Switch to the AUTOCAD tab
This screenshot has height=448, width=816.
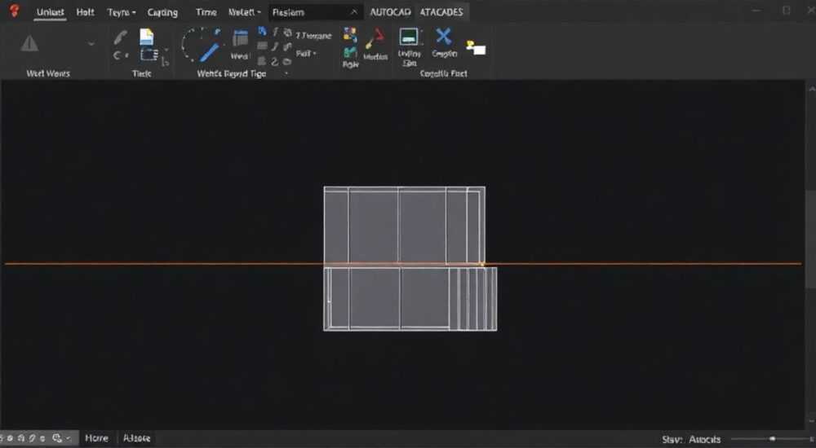tap(390, 12)
